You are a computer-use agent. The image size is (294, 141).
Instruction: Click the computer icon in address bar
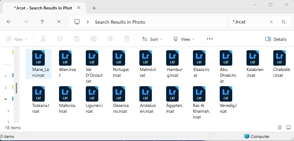click(77, 22)
